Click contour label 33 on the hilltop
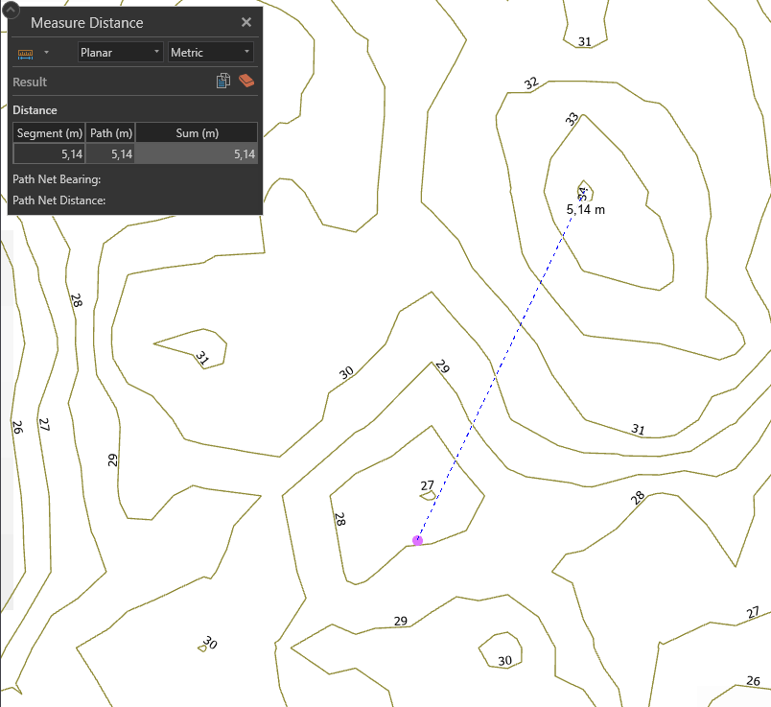 click(x=572, y=119)
